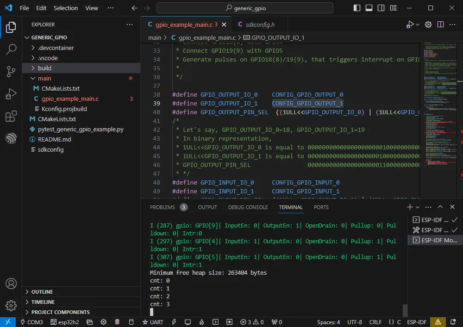Open the Source Control view
This screenshot has width=463, height=327.
(11, 72)
